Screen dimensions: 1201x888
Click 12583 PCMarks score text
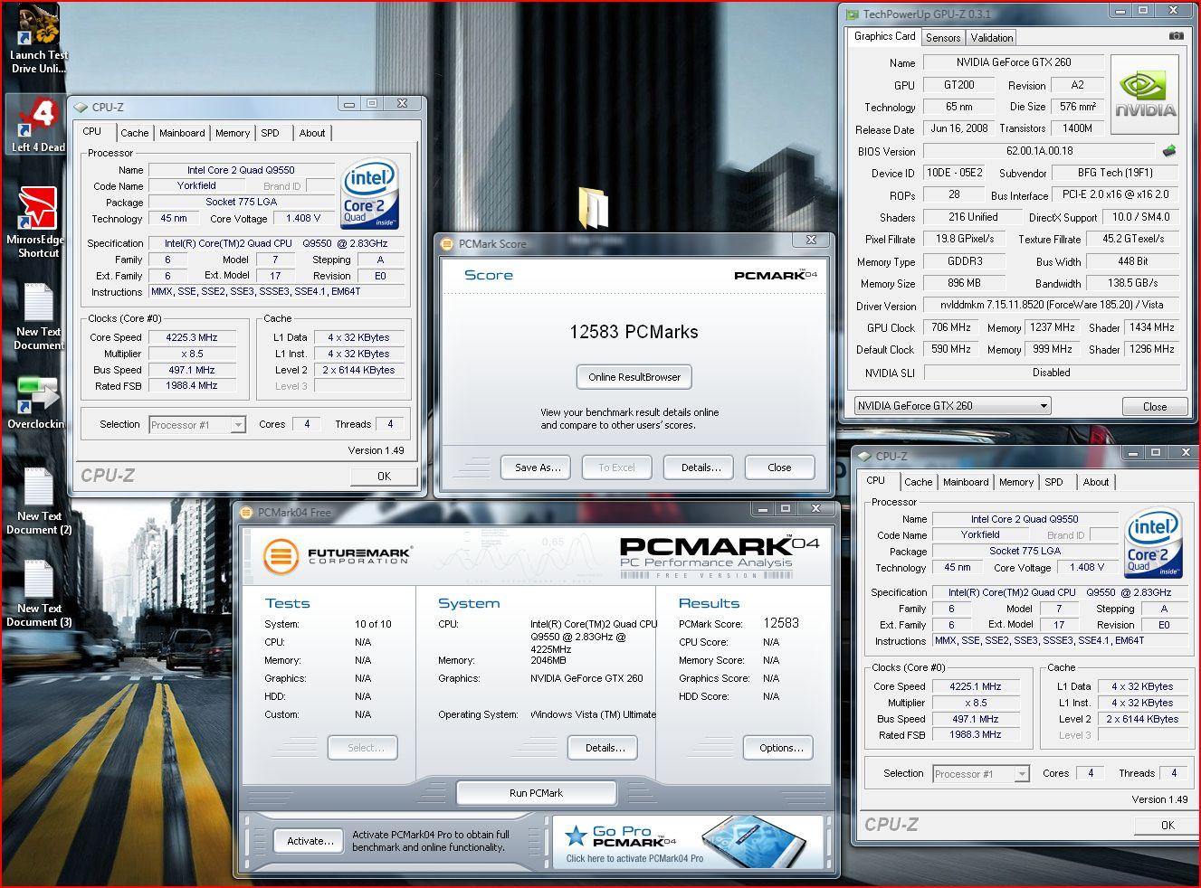tap(634, 332)
